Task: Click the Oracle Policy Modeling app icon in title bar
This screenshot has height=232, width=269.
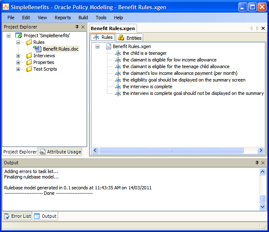Action: point(6,7)
